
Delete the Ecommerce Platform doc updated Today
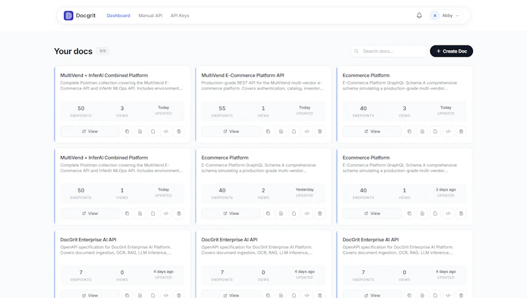(x=461, y=131)
